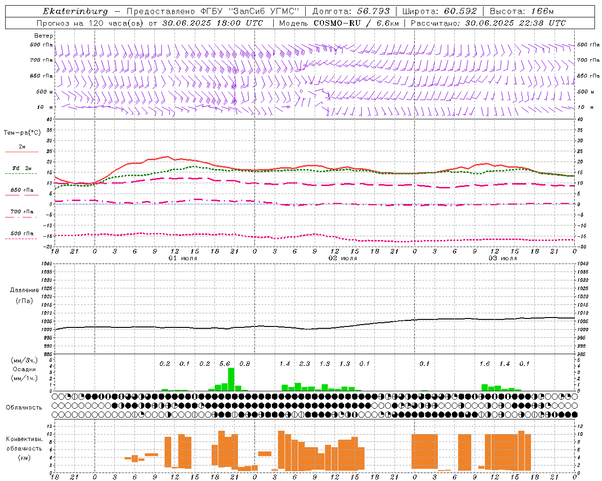
Task: Click the "Конвективн." convective cloud label
Action: (x=24, y=439)
